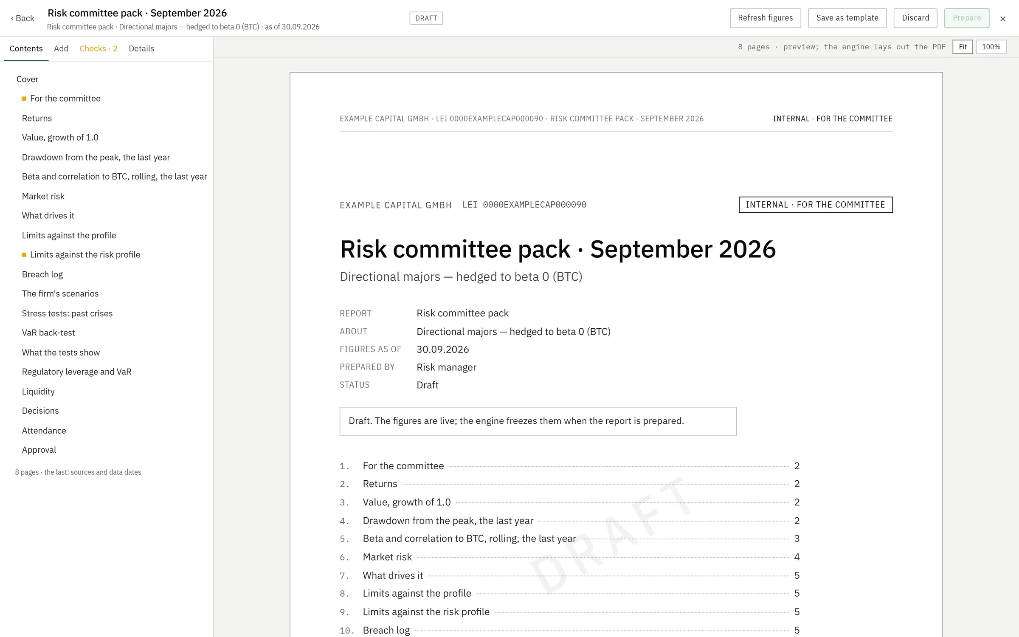1019x637 pixels.
Task: Click the figures date 30.09.2026 in preview
Action: tap(443, 350)
